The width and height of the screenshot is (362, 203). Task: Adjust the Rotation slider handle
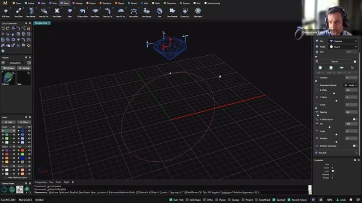tap(337, 142)
